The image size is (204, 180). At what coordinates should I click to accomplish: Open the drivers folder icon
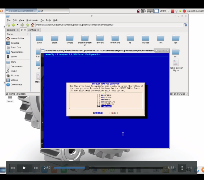point(100,38)
